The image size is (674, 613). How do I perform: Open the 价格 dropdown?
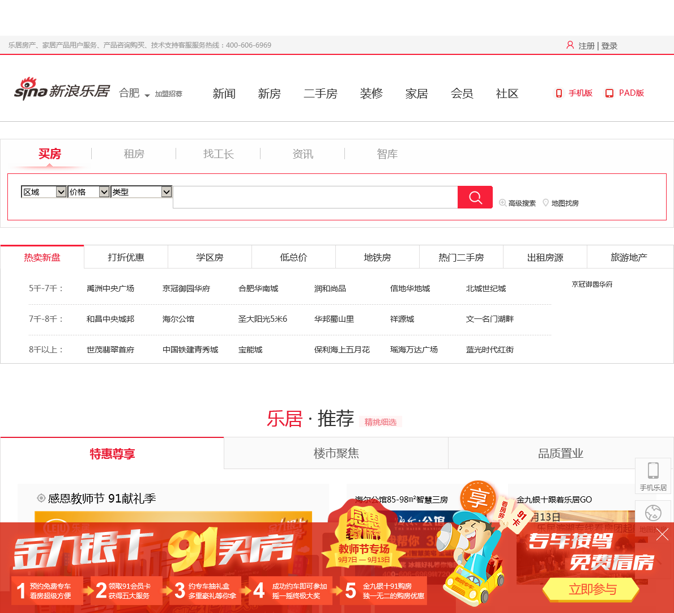pyautogui.click(x=88, y=191)
